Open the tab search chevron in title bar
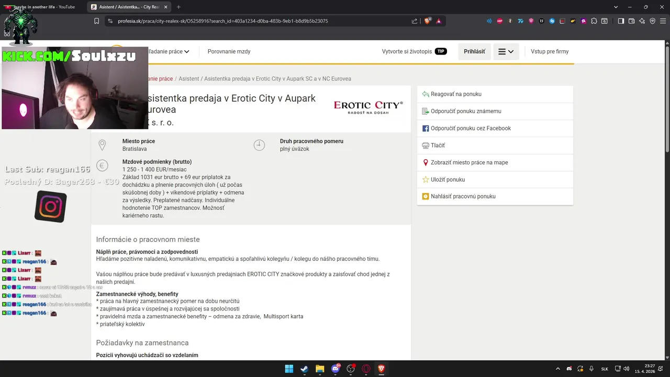 616,7
